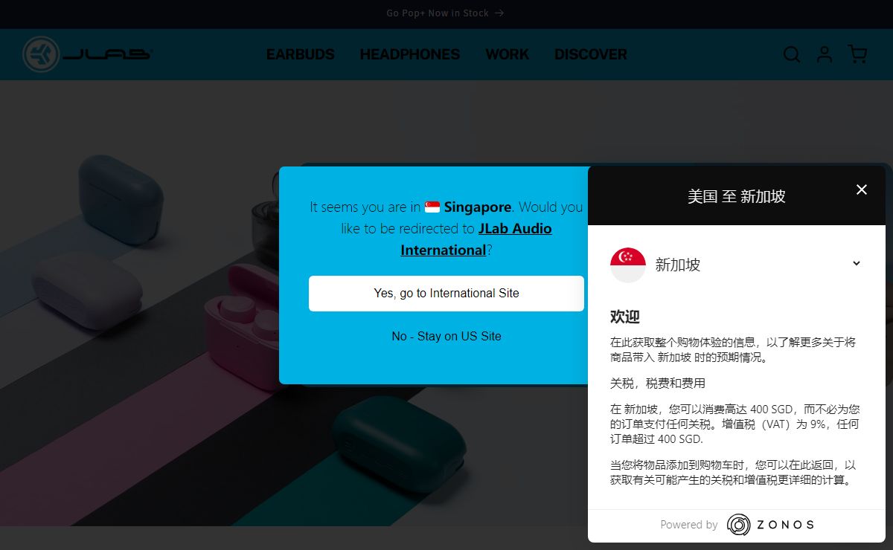Open the HEADPHONES menu

(410, 54)
